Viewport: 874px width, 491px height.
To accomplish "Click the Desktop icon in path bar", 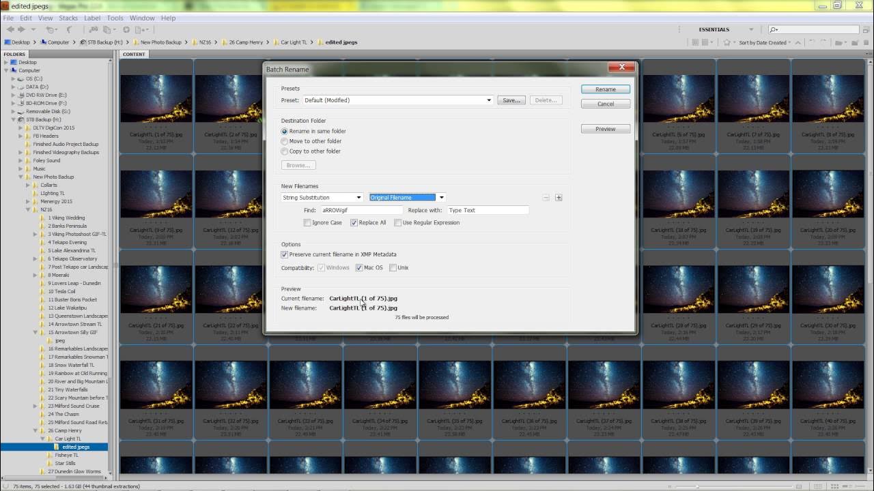I will [8, 42].
